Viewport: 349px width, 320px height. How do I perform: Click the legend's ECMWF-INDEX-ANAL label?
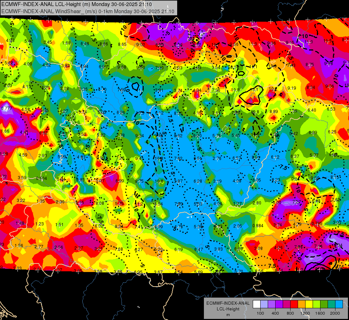pyautogui.click(x=228, y=303)
